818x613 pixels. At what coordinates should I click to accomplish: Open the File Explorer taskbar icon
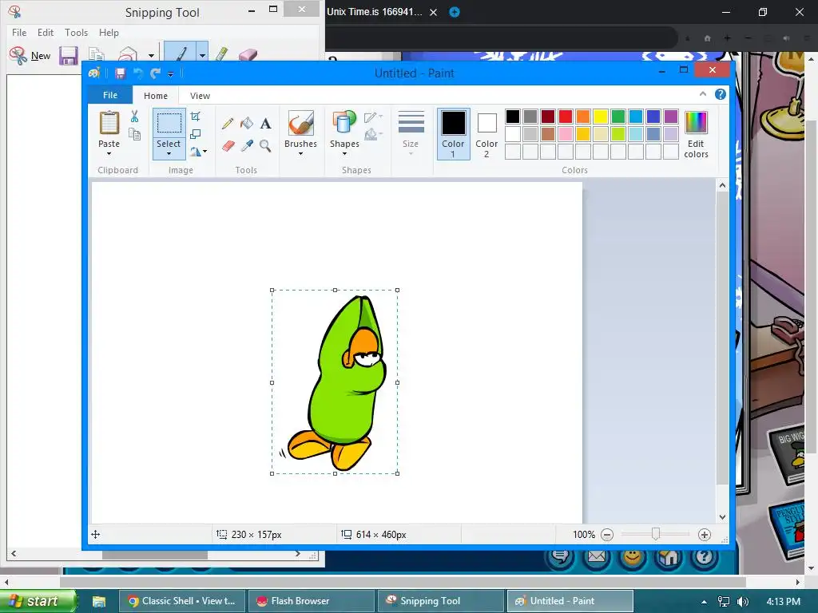pyautogui.click(x=98, y=602)
